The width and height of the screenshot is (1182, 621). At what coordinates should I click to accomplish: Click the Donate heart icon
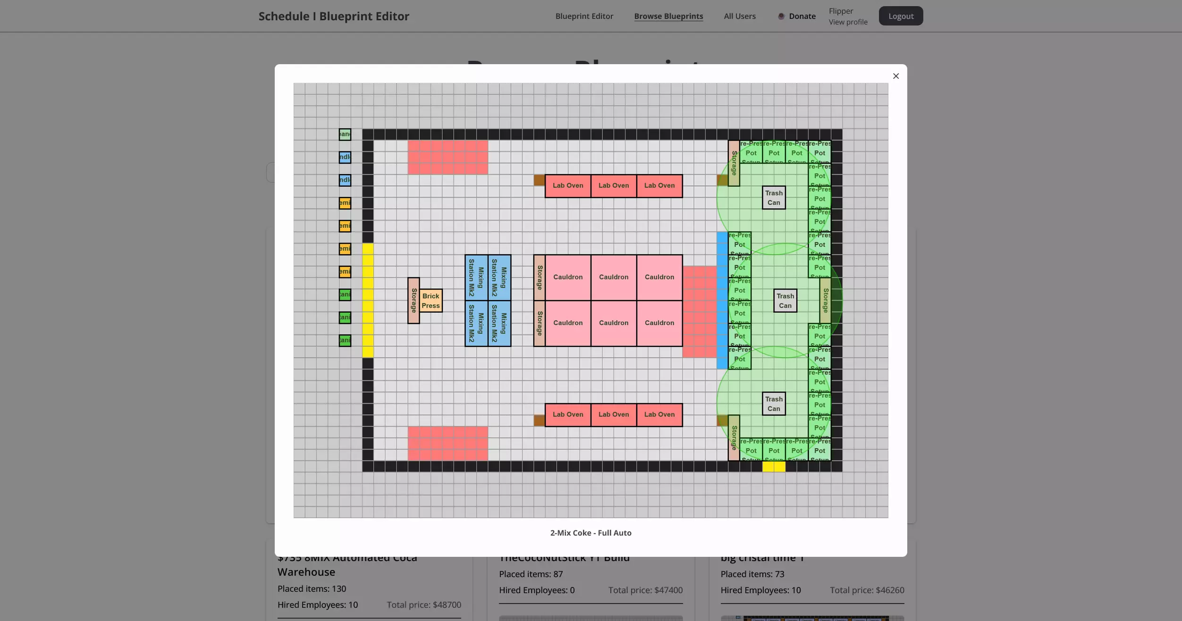click(781, 16)
